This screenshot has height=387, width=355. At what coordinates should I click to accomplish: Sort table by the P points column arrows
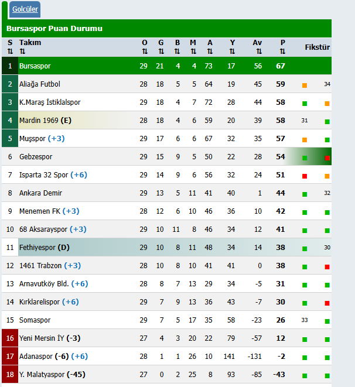coord(283,52)
